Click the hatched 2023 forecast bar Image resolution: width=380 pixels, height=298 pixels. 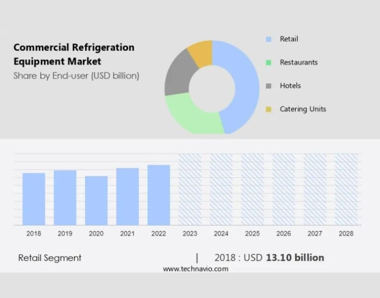[190, 189]
